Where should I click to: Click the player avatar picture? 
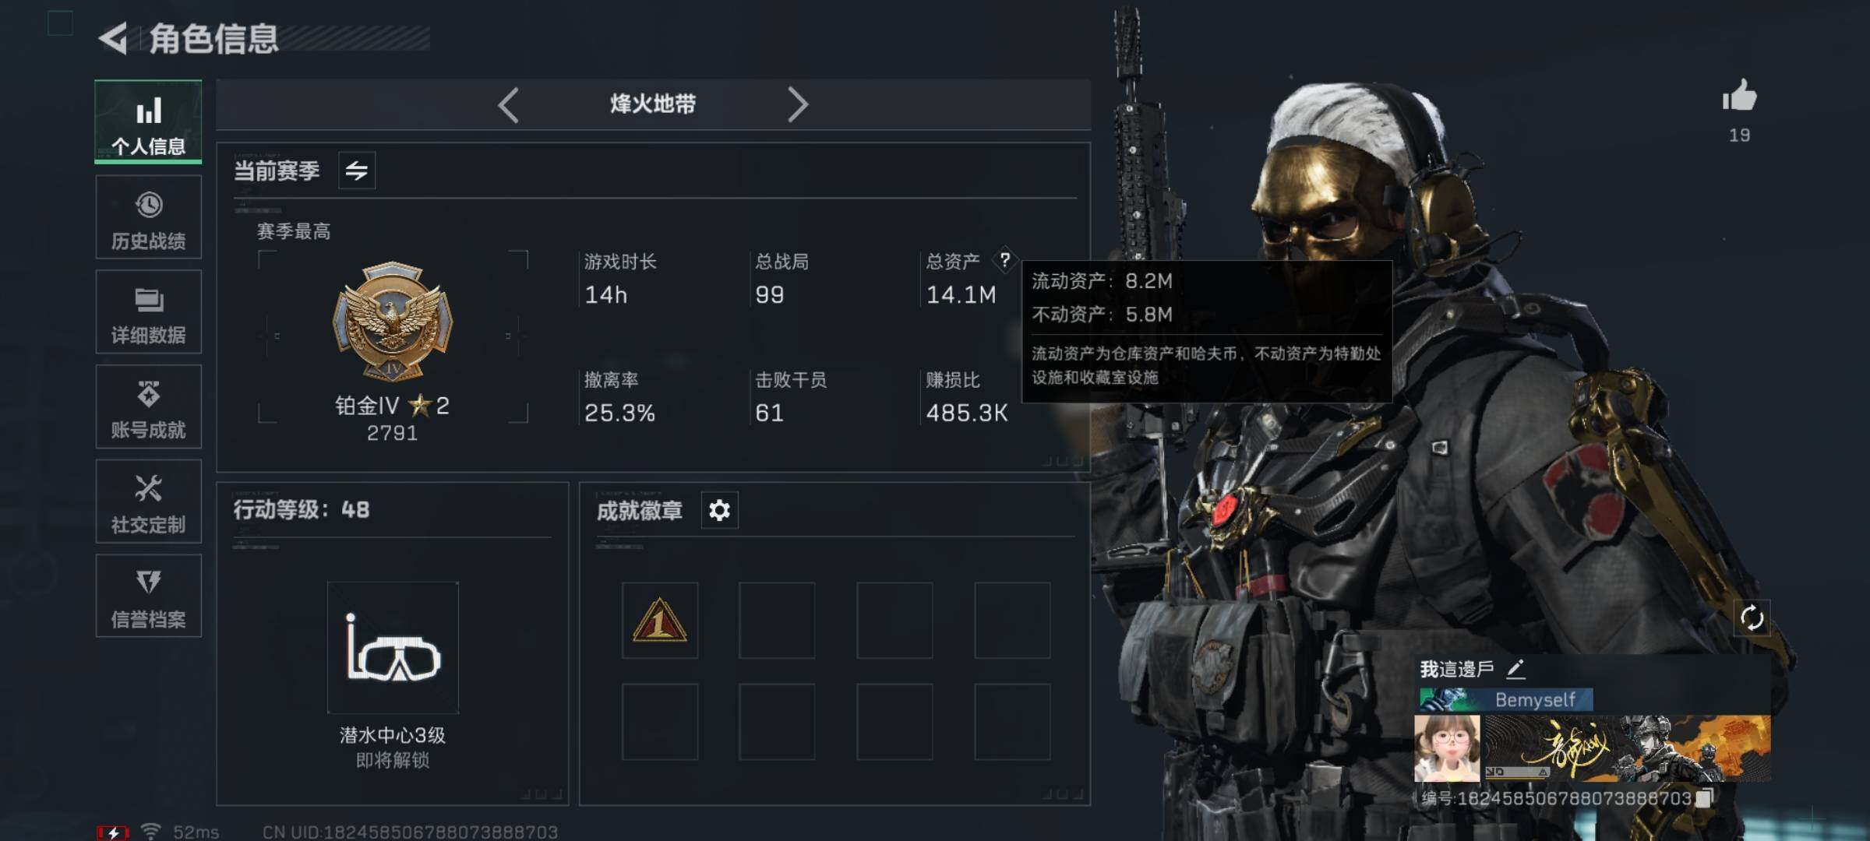click(x=1447, y=749)
